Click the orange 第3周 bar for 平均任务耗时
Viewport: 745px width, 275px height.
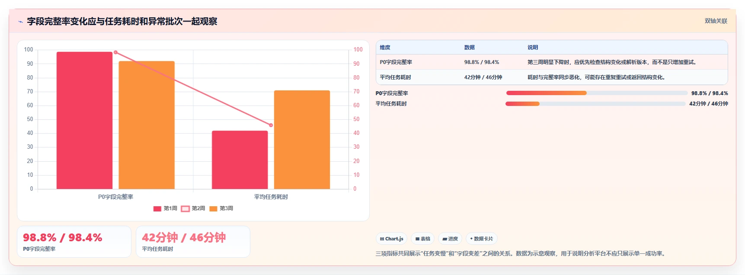(302, 140)
